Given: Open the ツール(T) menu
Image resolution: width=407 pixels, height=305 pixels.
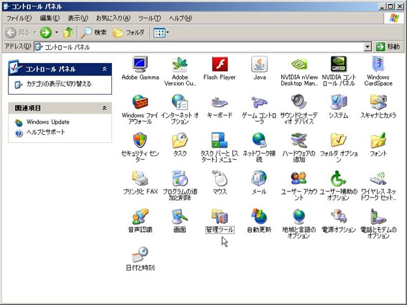Looking at the screenshot, I should click(149, 18).
